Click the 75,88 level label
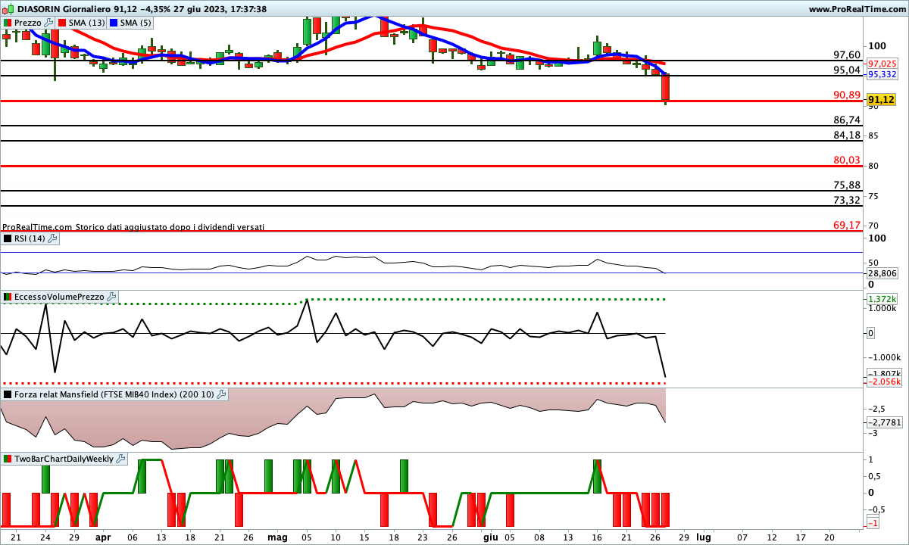The image size is (909, 545). point(847,185)
